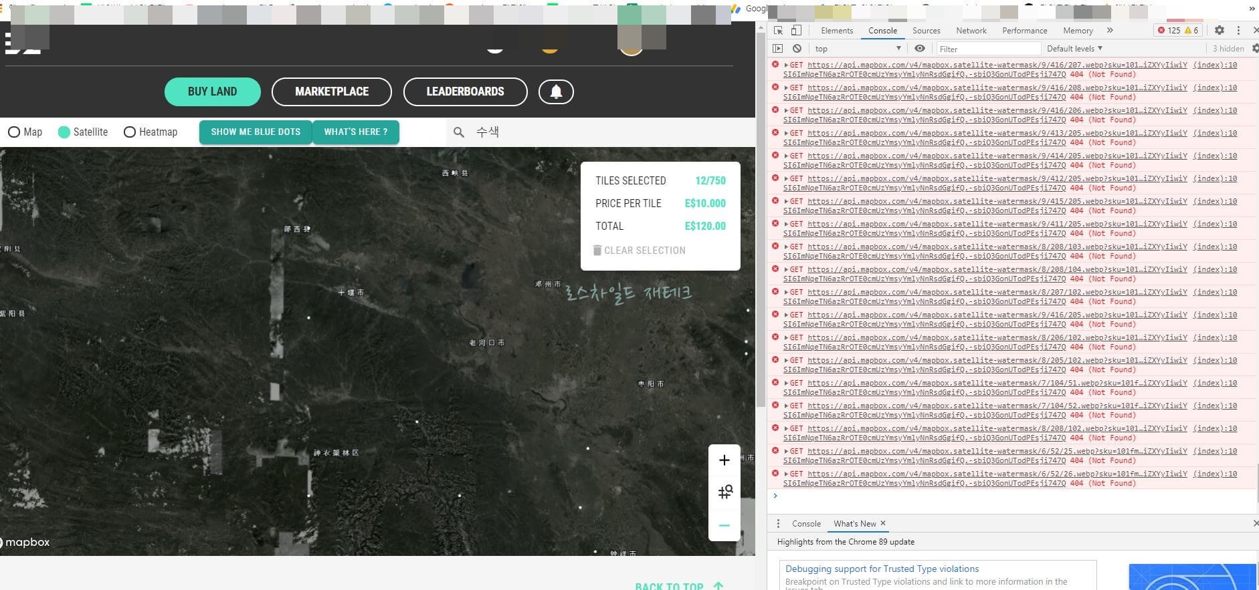Select the Console tab in bottom drawer

(806, 524)
